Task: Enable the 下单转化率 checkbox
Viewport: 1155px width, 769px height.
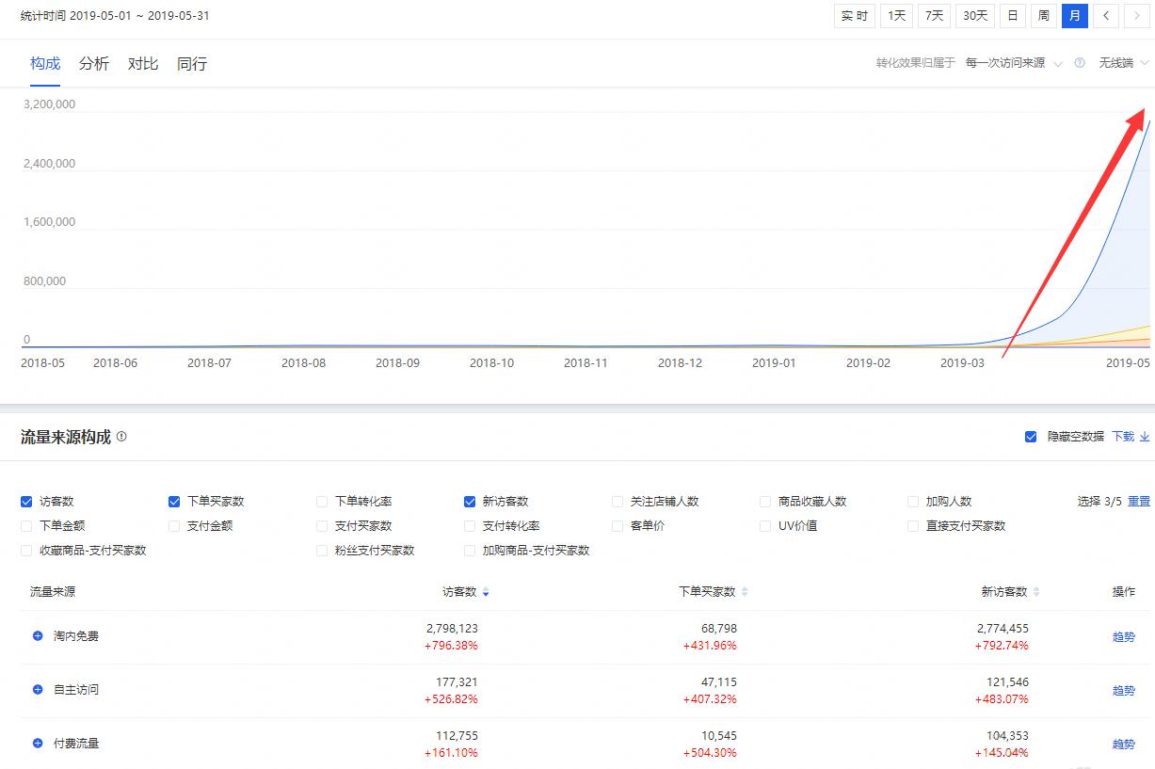Action: pyautogui.click(x=322, y=502)
